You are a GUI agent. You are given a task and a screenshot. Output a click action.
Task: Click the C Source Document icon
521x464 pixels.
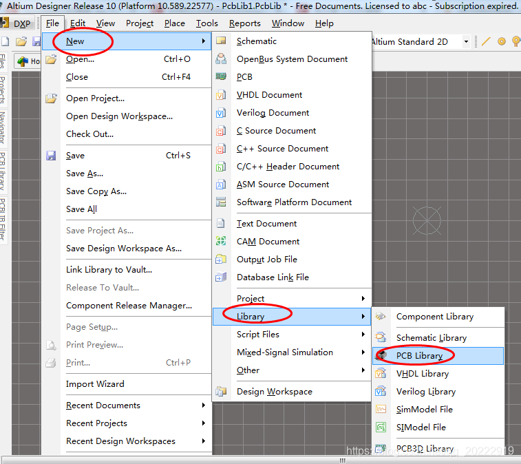(x=221, y=131)
